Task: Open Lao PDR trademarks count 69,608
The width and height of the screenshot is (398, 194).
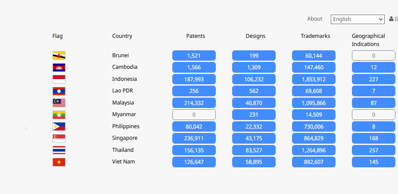Action: click(x=314, y=91)
